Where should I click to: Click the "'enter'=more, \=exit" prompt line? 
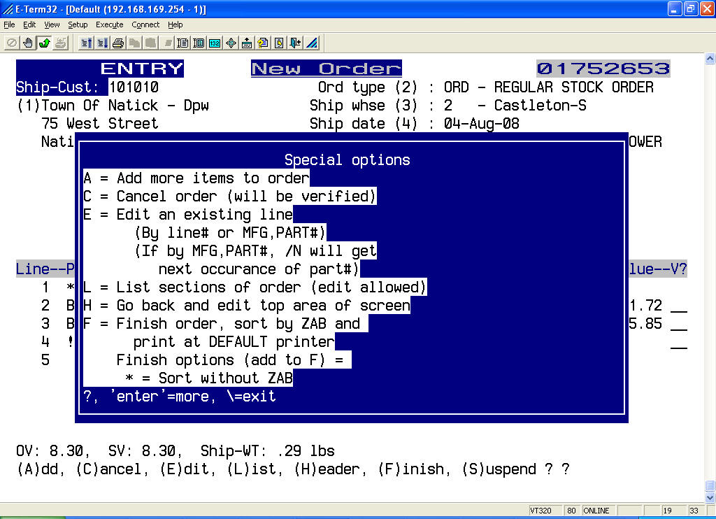pyautogui.click(x=180, y=396)
